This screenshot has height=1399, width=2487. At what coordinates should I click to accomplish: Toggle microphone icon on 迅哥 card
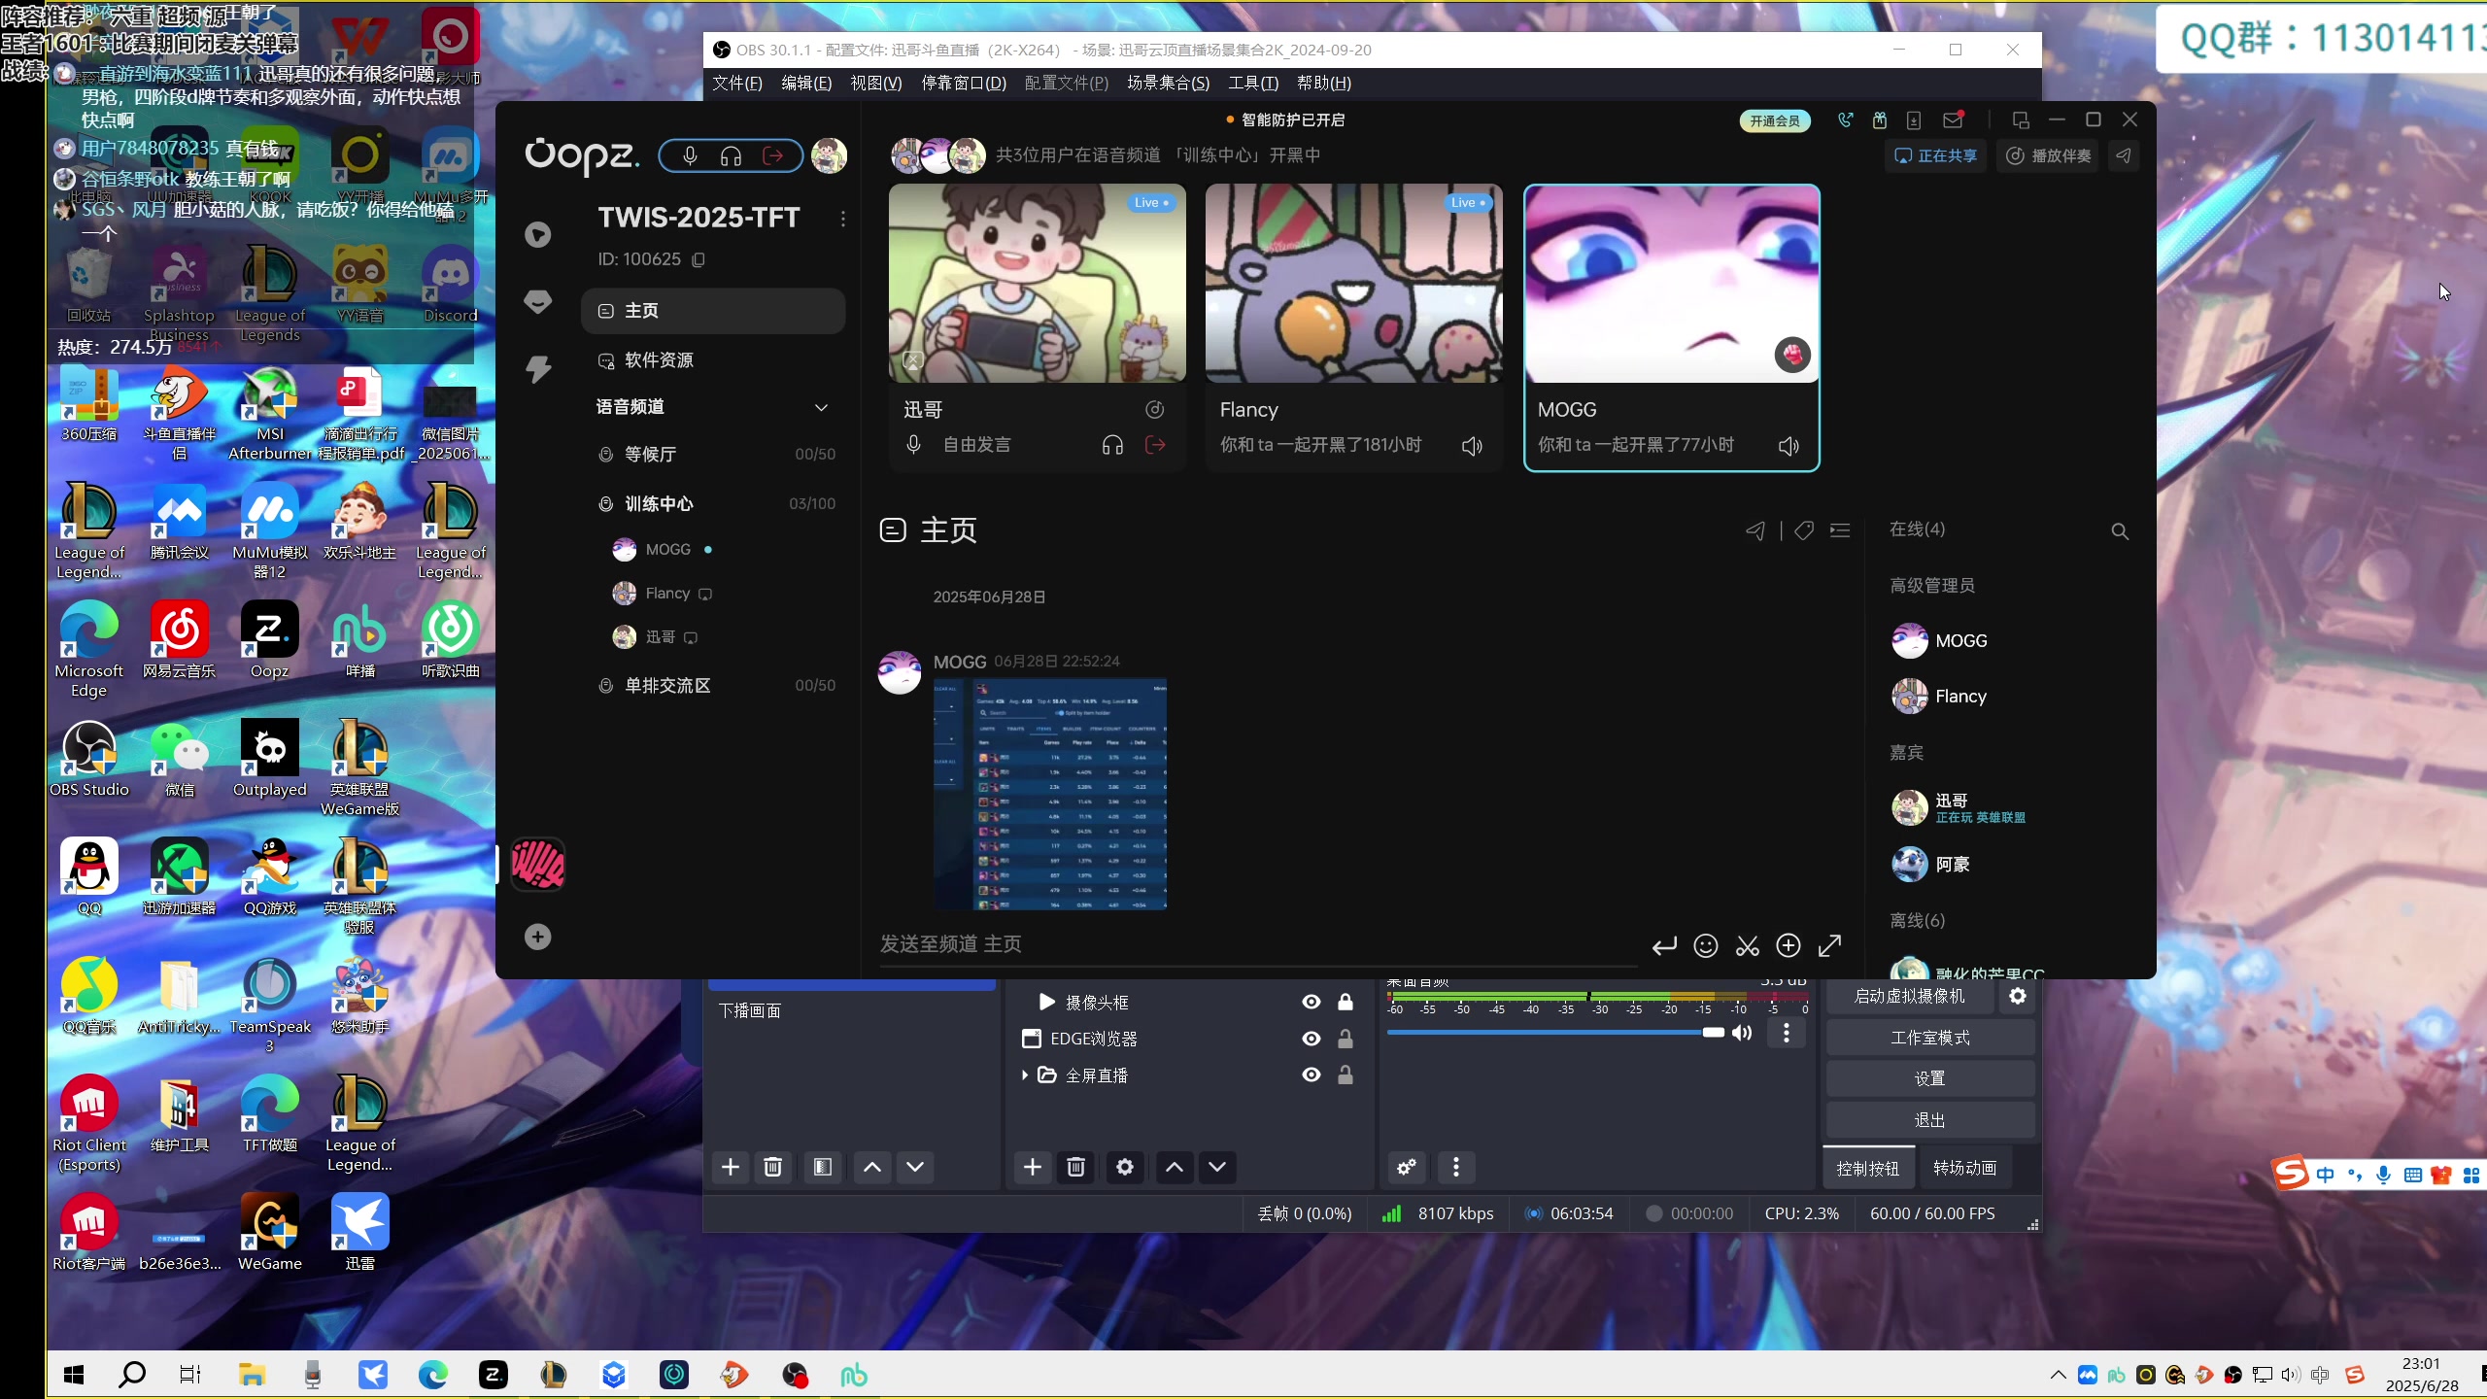tap(913, 445)
